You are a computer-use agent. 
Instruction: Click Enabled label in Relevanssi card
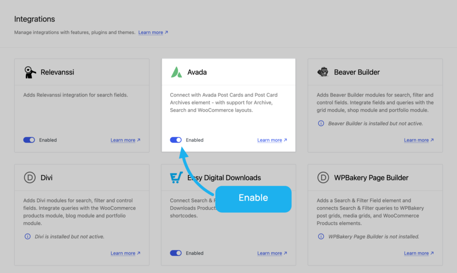[x=48, y=140]
